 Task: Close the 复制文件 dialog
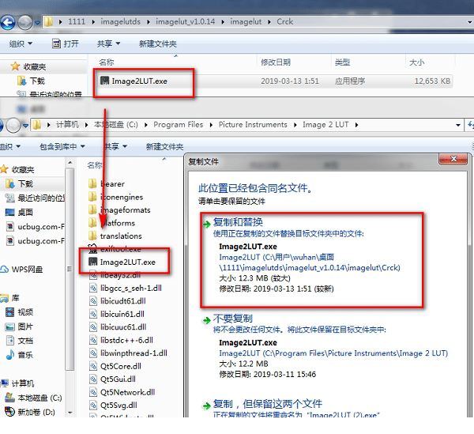tap(453, 159)
